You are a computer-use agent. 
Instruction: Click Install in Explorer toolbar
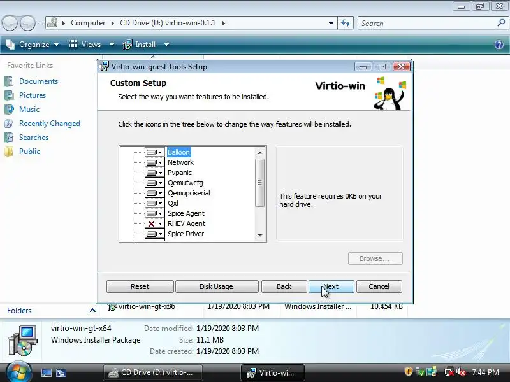pos(140,45)
